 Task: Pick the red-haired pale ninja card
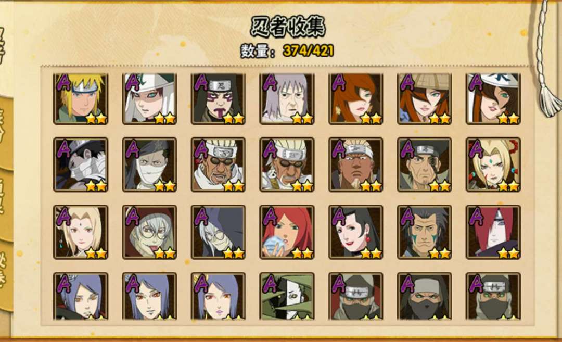coord(493,232)
